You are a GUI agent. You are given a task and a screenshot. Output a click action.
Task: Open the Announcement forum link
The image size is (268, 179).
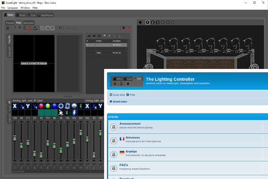tap(131, 124)
